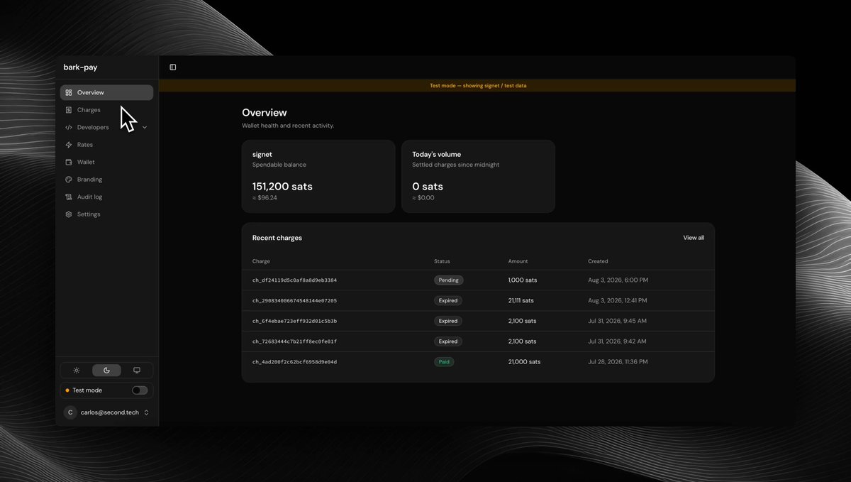Open the Audit log menu item
Viewport: 851px width, 482px height.
pyautogui.click(x=106, y=197)
